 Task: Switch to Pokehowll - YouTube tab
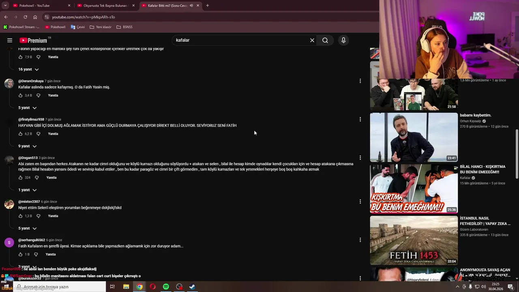point(41,6)
